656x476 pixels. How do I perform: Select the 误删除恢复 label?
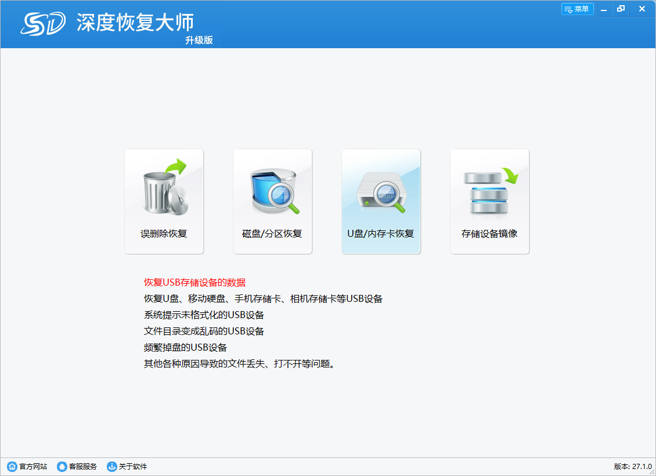click(164, 234)
